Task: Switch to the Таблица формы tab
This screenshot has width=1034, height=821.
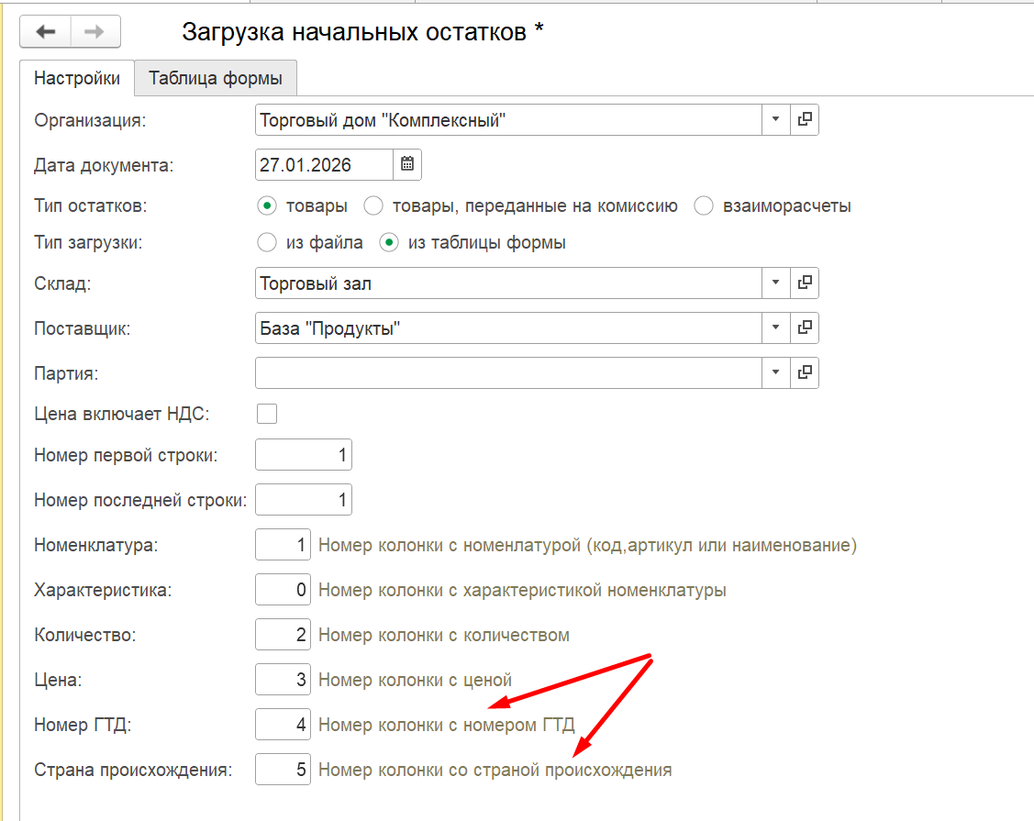Action: 216,79
